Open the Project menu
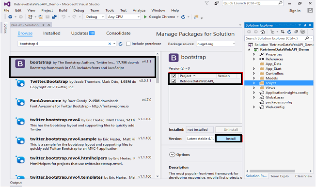Viewport: 316px width, 187px height. pyautogui.click(x=47, y=11)
